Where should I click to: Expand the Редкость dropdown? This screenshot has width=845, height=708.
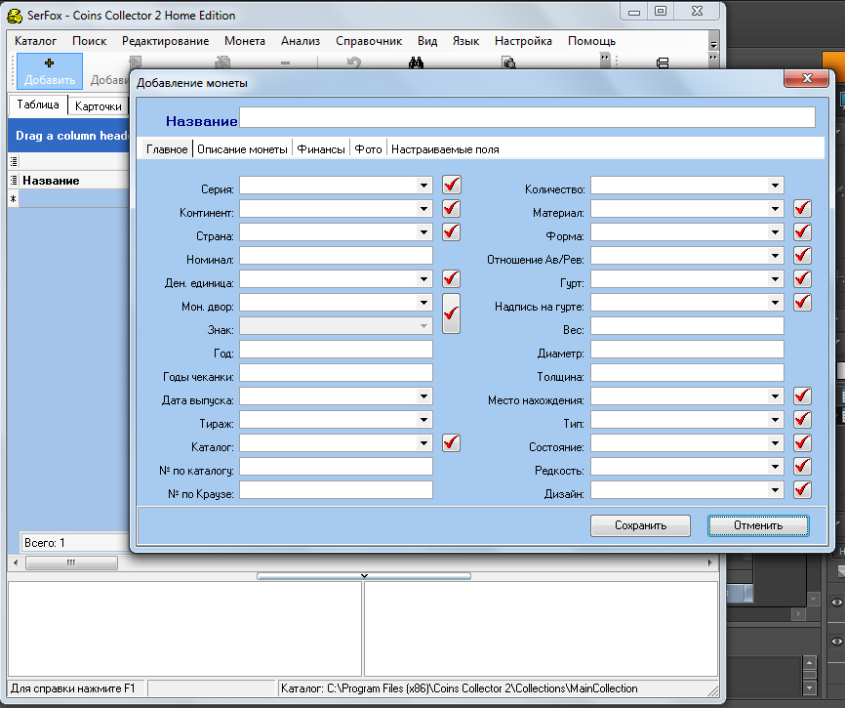(x=775, y=467)
